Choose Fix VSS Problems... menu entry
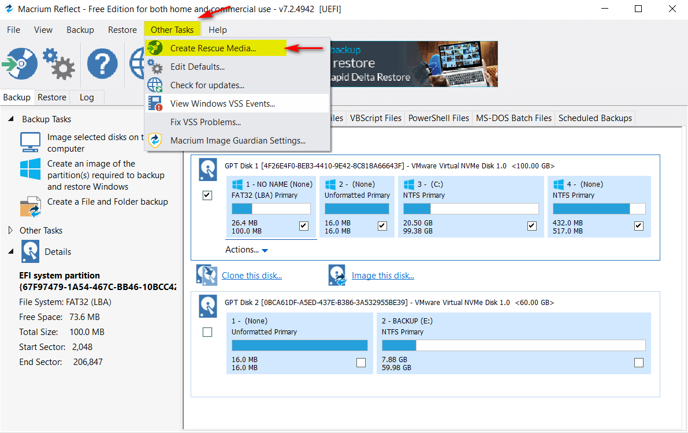This screenshot has width=688, height=433. (237, 122)
